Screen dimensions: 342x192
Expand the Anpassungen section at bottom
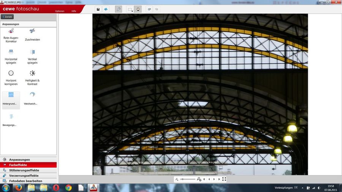tap(28, 160)
